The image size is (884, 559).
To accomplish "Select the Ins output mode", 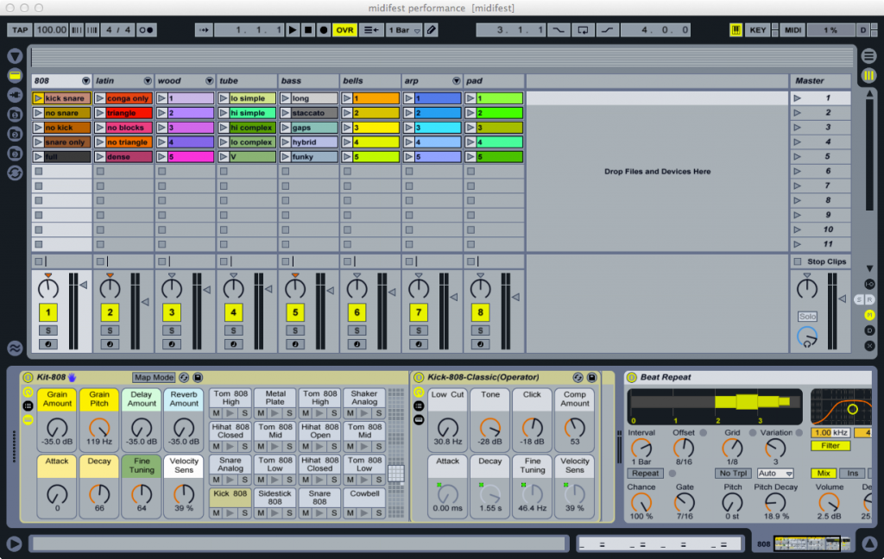I will point(852,474).
